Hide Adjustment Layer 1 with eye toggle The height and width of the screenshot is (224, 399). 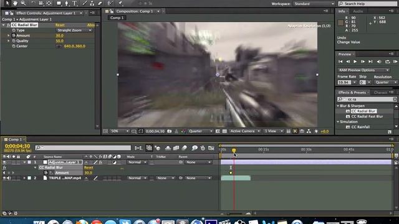(4, 162)
